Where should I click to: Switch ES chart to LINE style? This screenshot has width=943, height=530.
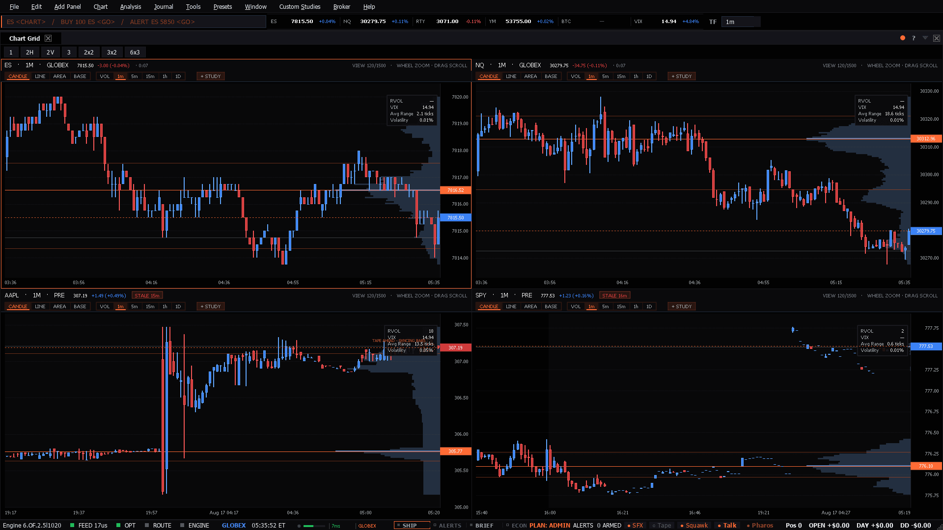(x=40, y=76)
